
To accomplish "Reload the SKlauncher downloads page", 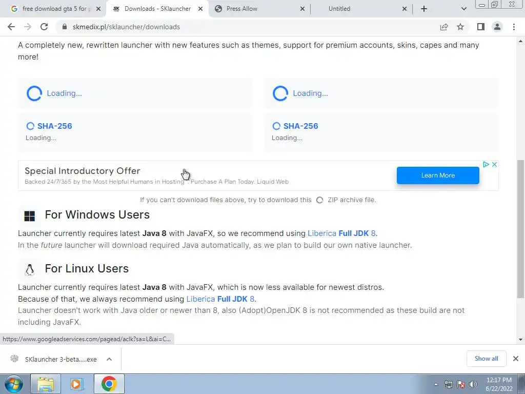I will [x=44, y=27].
